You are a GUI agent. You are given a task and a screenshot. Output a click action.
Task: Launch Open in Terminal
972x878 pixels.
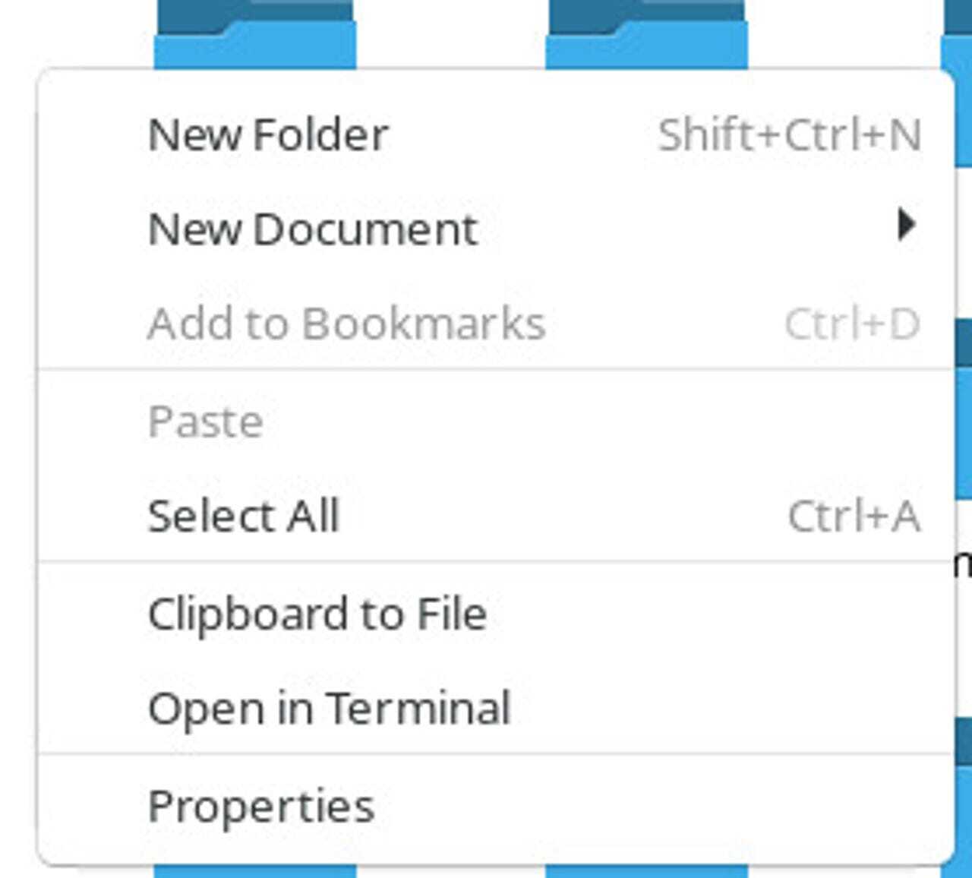point(329,709)
